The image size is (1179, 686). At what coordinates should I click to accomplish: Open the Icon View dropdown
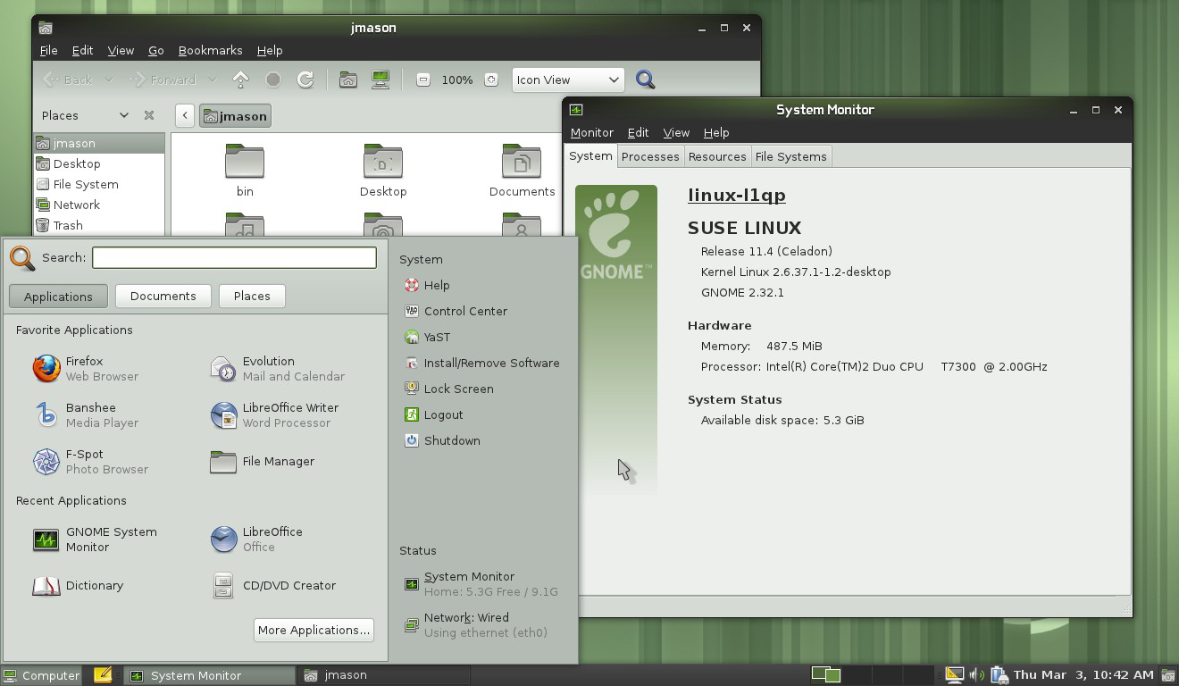click(x=567, y=79)
